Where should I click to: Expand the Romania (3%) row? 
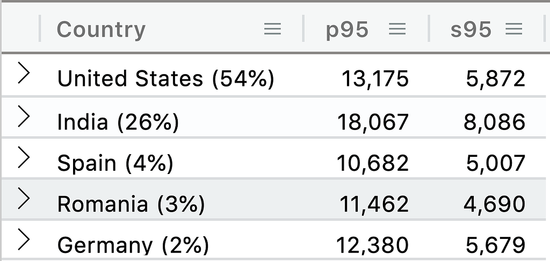(x=24, y=199)
